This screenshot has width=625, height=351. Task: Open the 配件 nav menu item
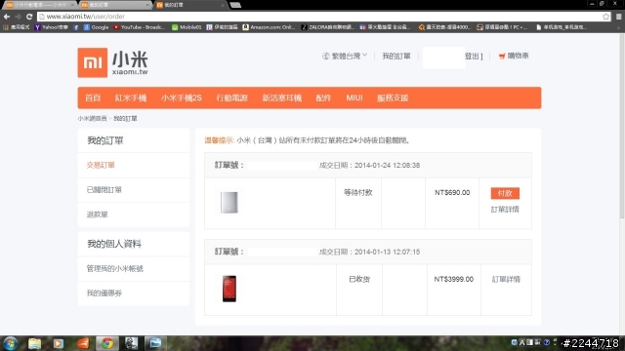pos(323,97)
